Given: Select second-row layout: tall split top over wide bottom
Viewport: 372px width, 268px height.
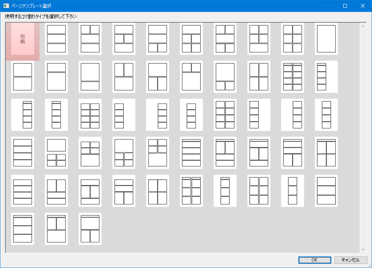Looking at the screenshot, I should 124,77.
